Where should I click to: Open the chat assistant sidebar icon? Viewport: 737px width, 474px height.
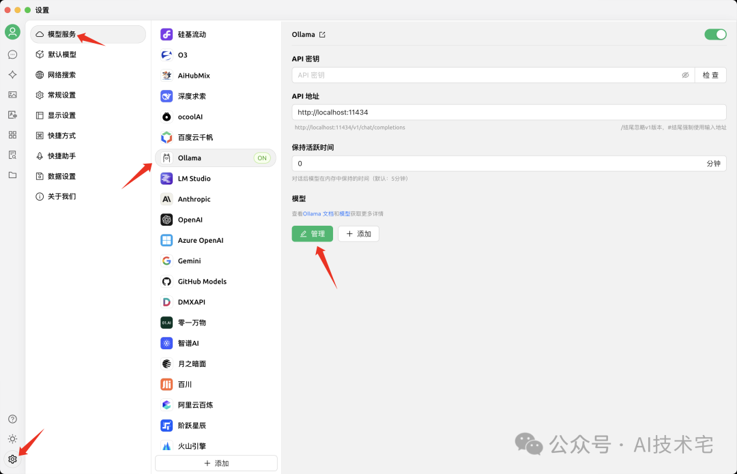point(13,55)
